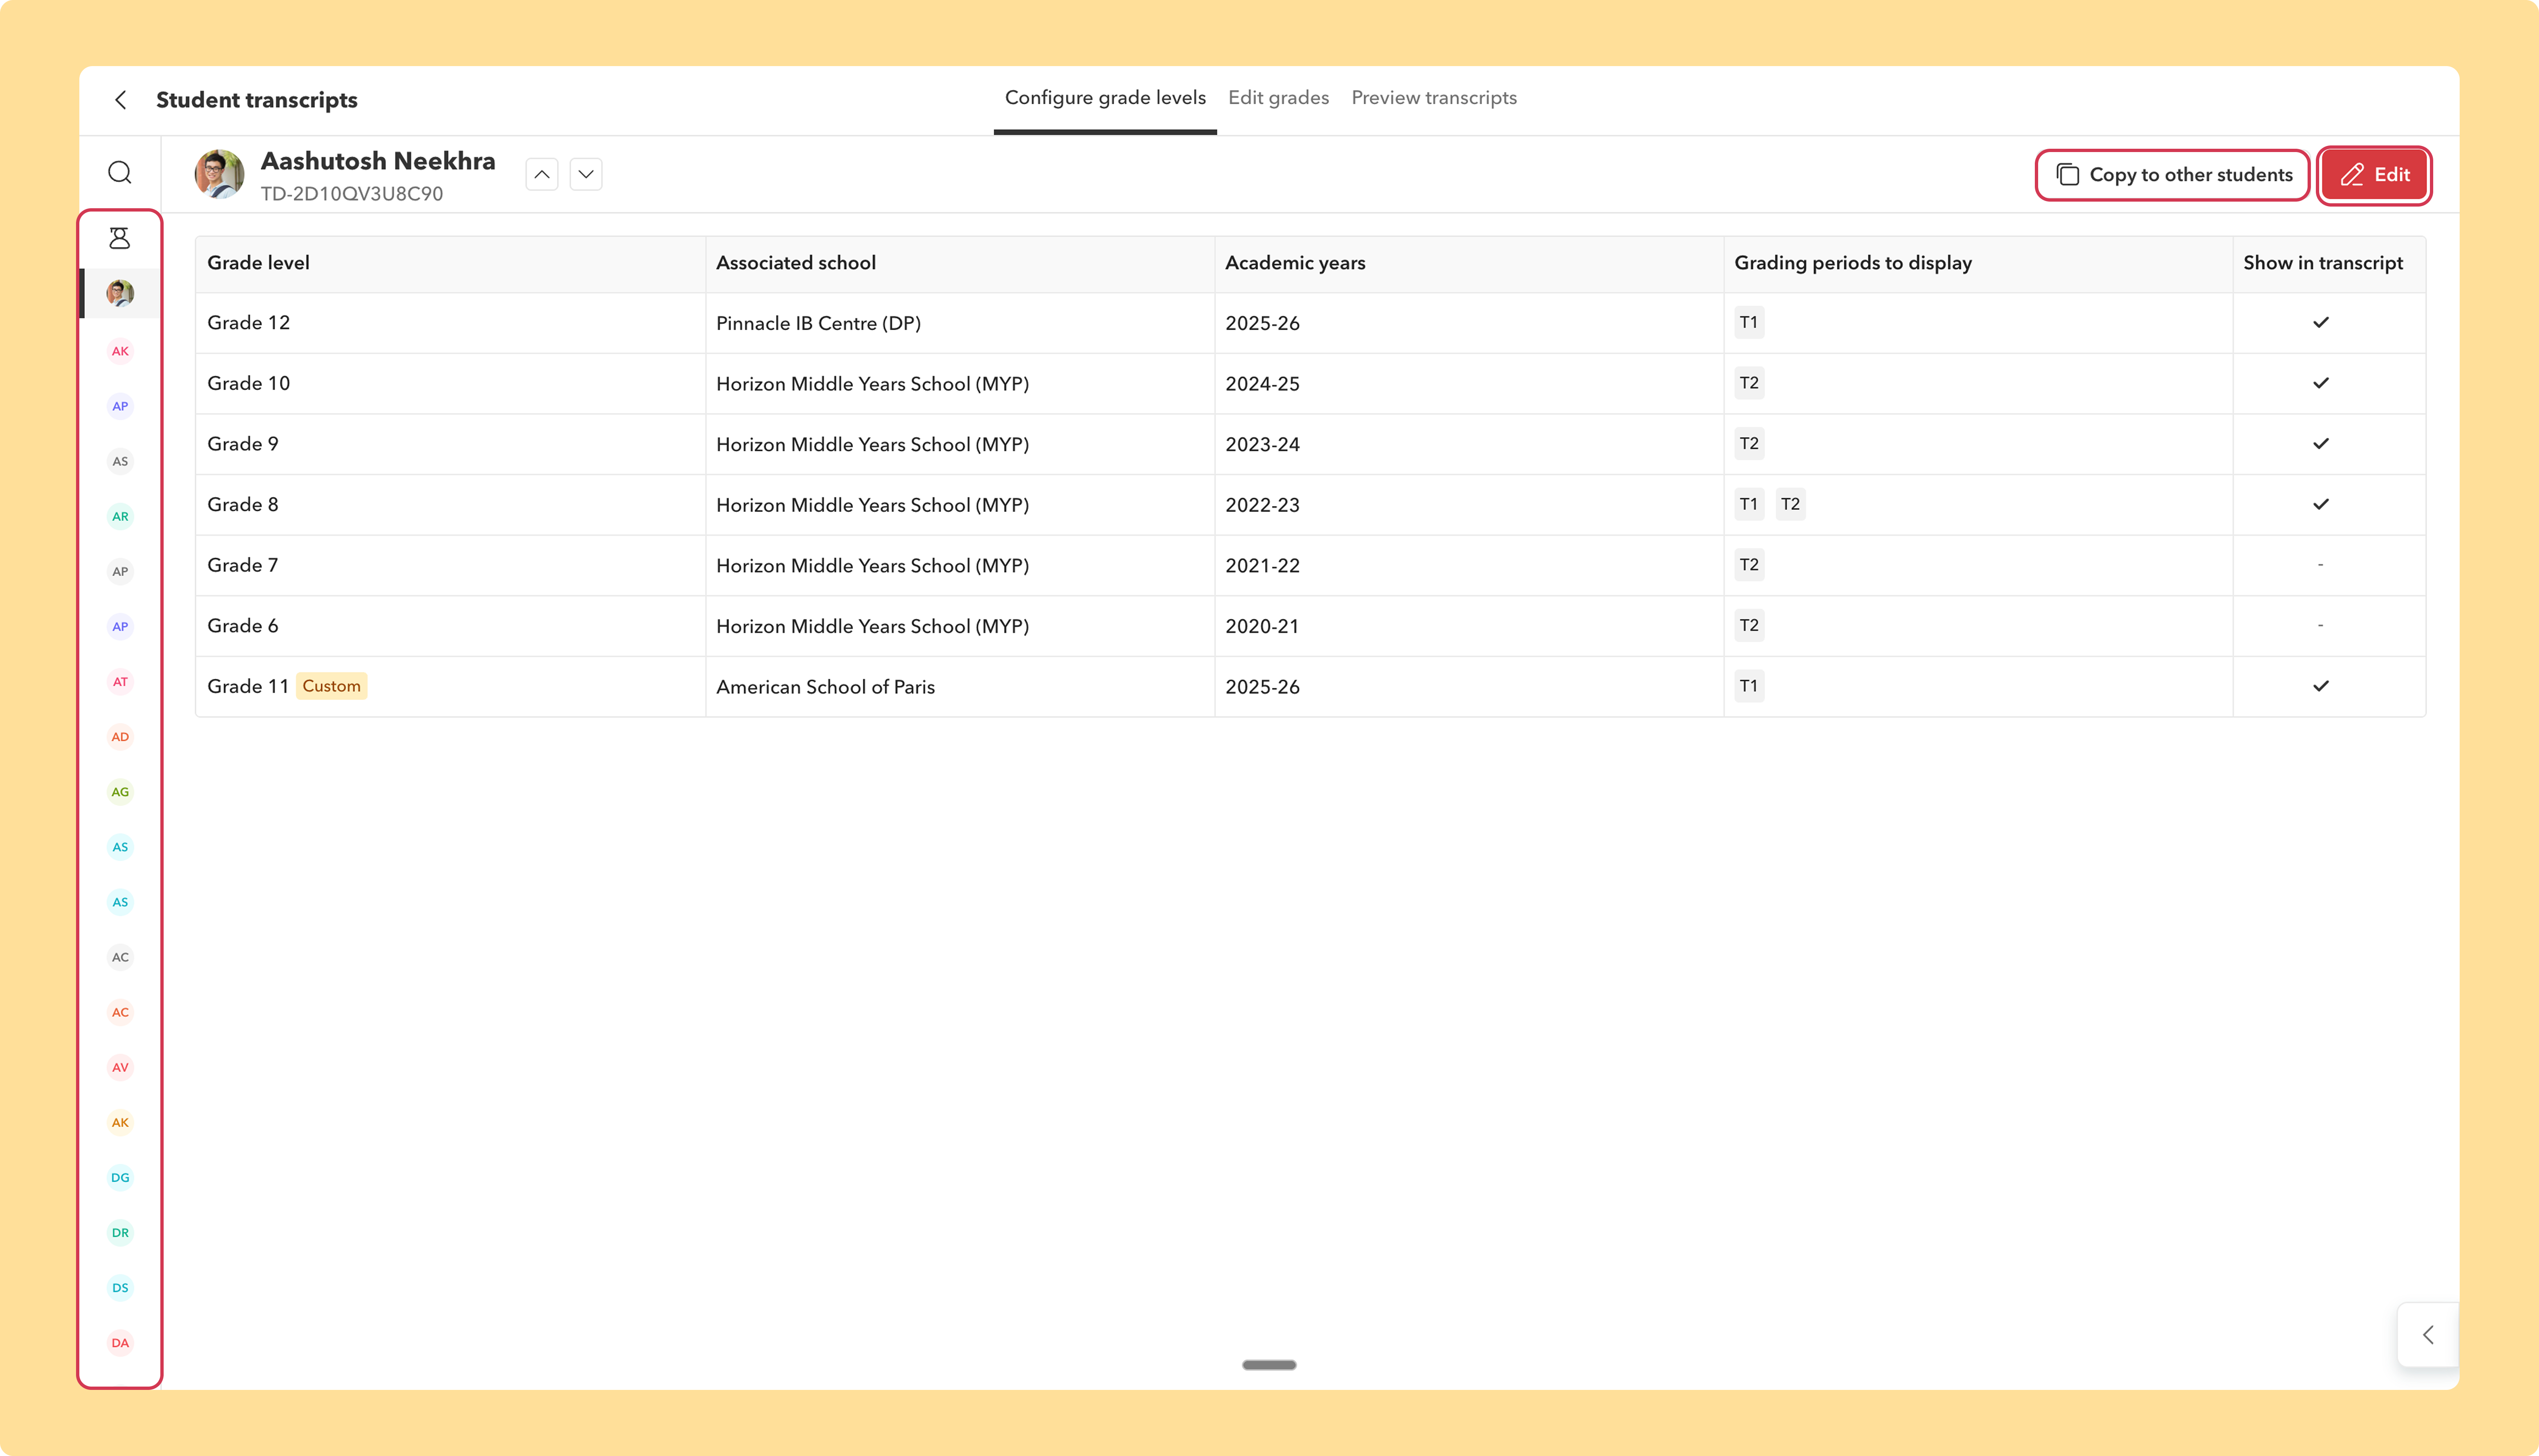Select the active student photo avatar in sidebar
Image resolution: width=2539 pixels, height=1456 pixels.
point(120,293)
